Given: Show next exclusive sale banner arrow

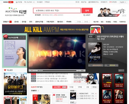Looking at the screenshot, I should pos(23,37).
